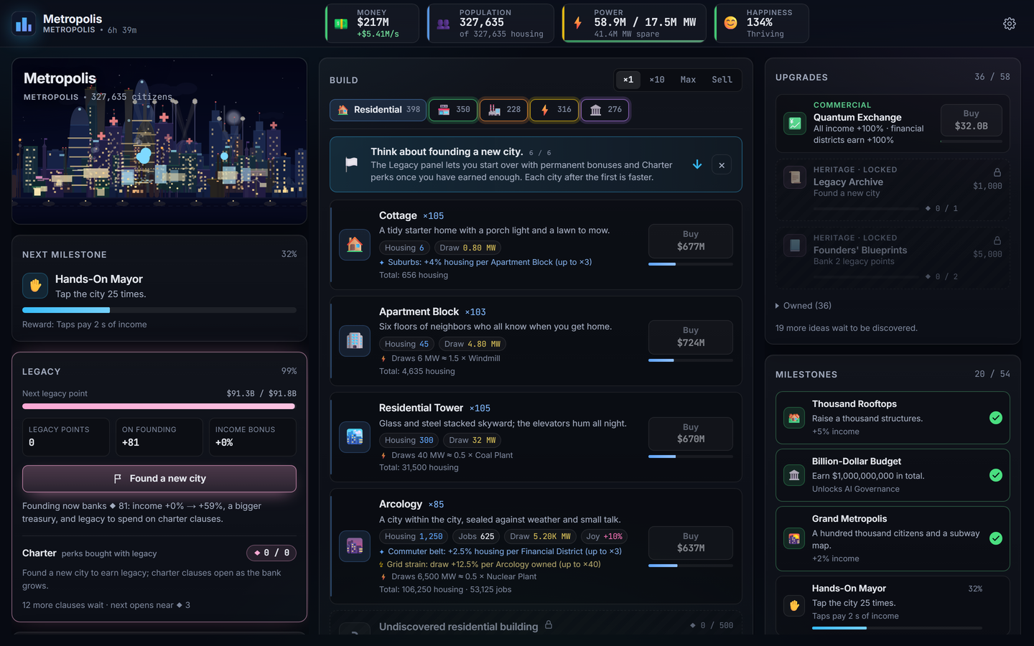Image resolution: width=1034 pixels, height=646 pixels.
Task: Toggle Sell mode in the Build panel
Action: 722,80
